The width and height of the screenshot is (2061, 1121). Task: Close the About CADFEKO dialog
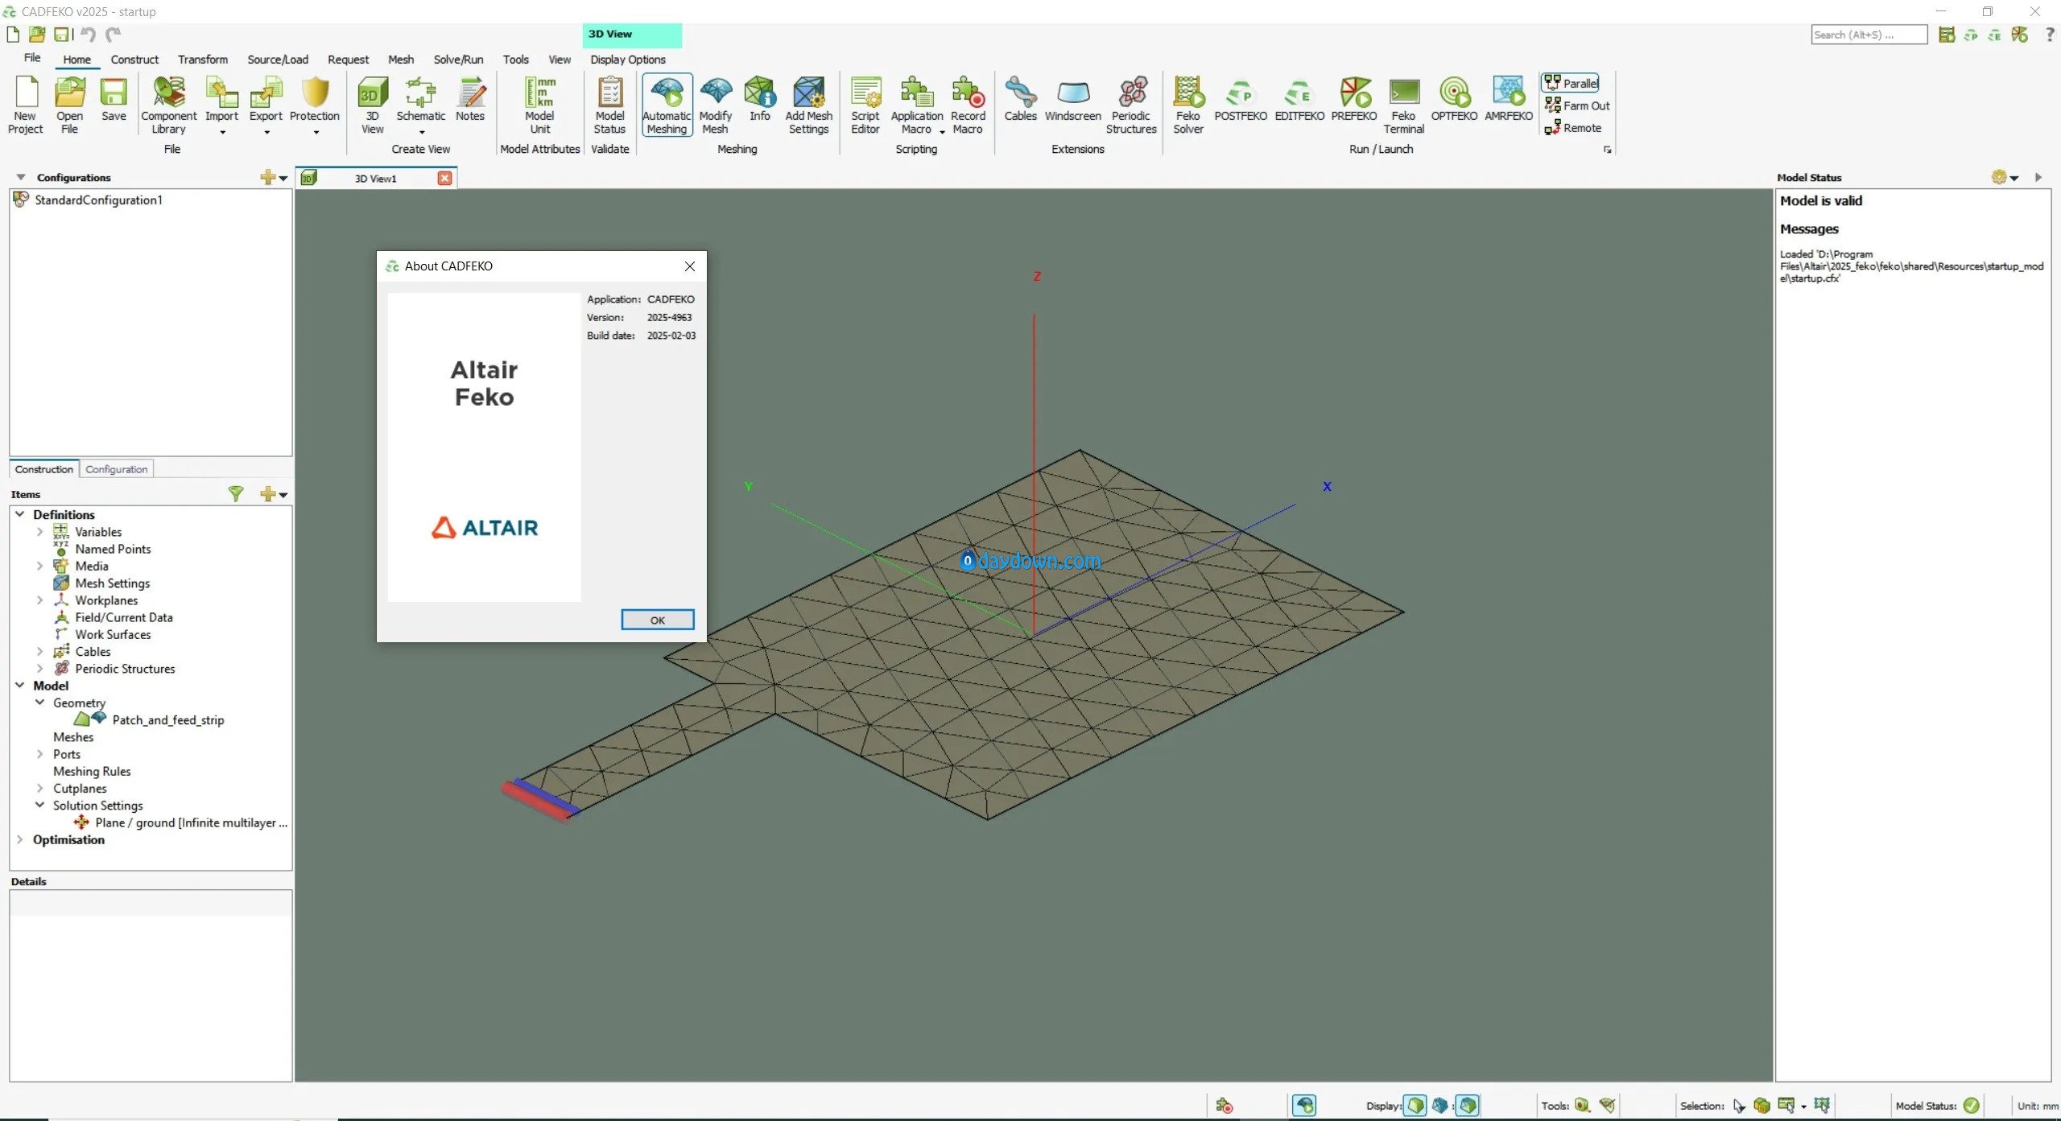690,266
